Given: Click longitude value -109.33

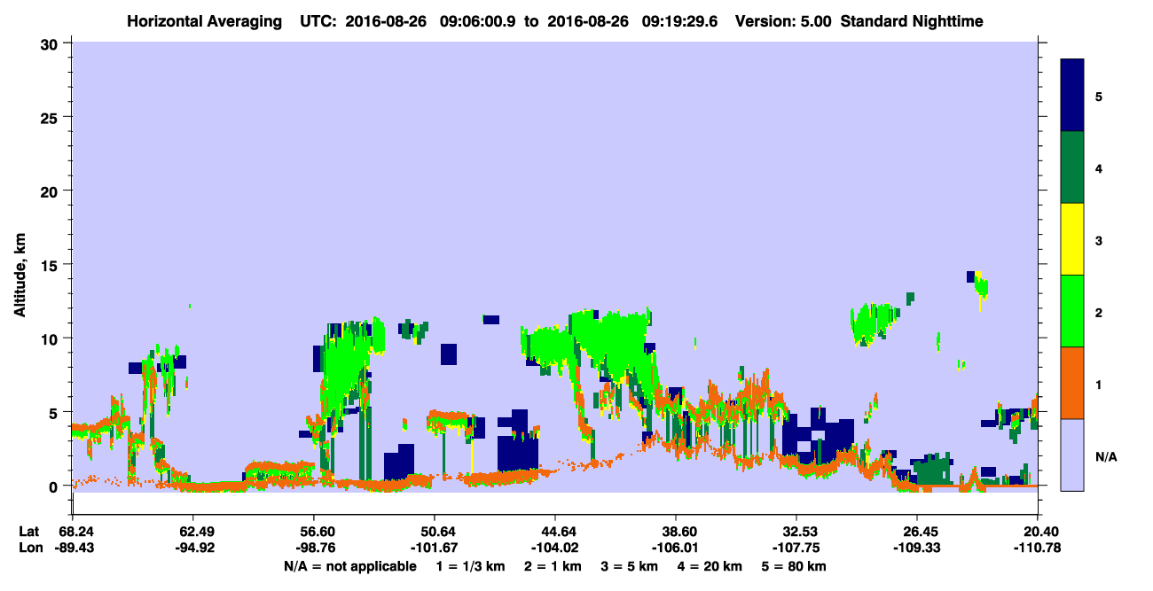Looking at the screenshot, I should (917, 547).
